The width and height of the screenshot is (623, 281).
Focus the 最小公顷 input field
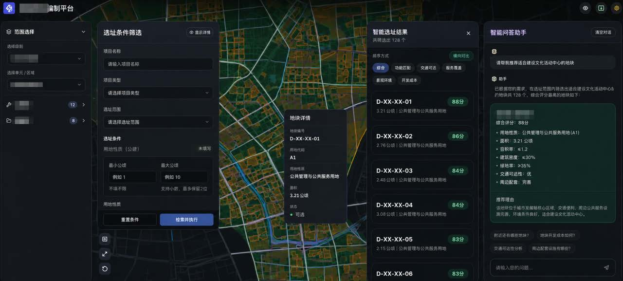point(132,177)
